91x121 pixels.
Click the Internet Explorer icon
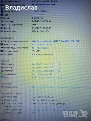point(2,11)
